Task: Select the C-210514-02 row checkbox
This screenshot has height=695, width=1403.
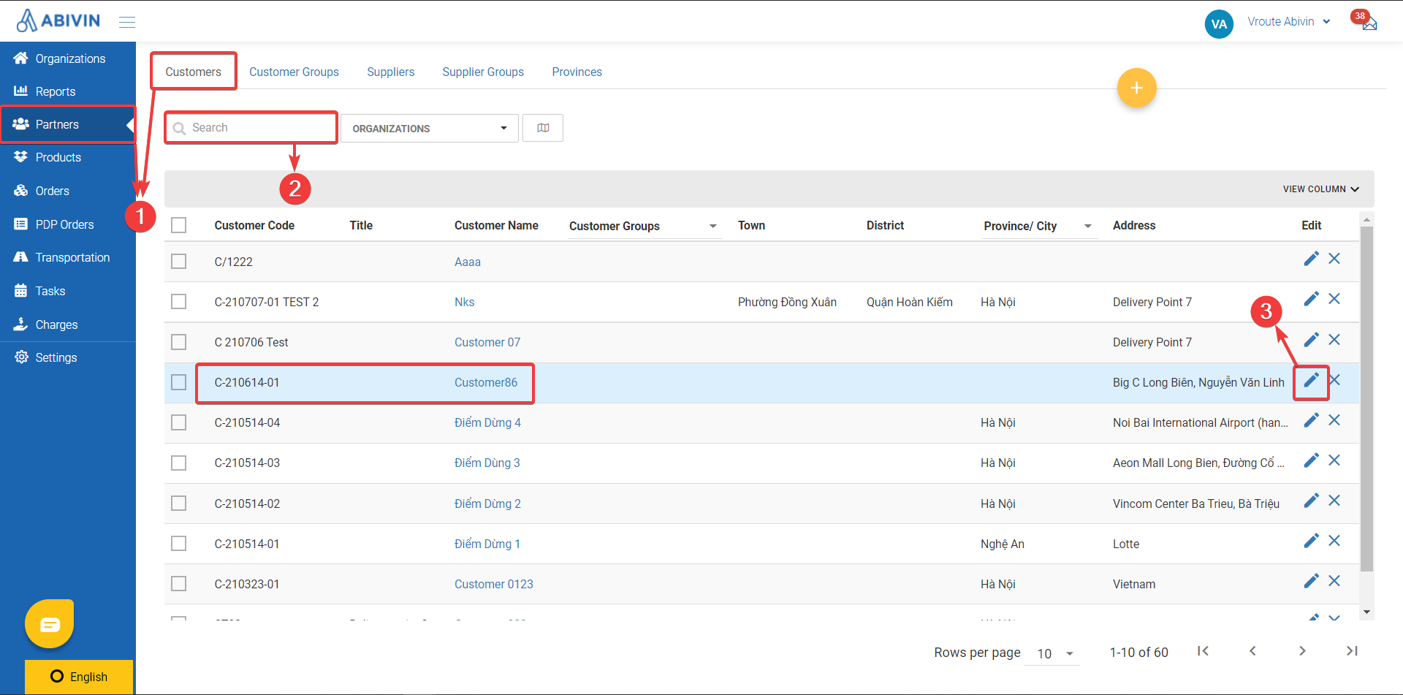Action: click(x=179, y=504)
